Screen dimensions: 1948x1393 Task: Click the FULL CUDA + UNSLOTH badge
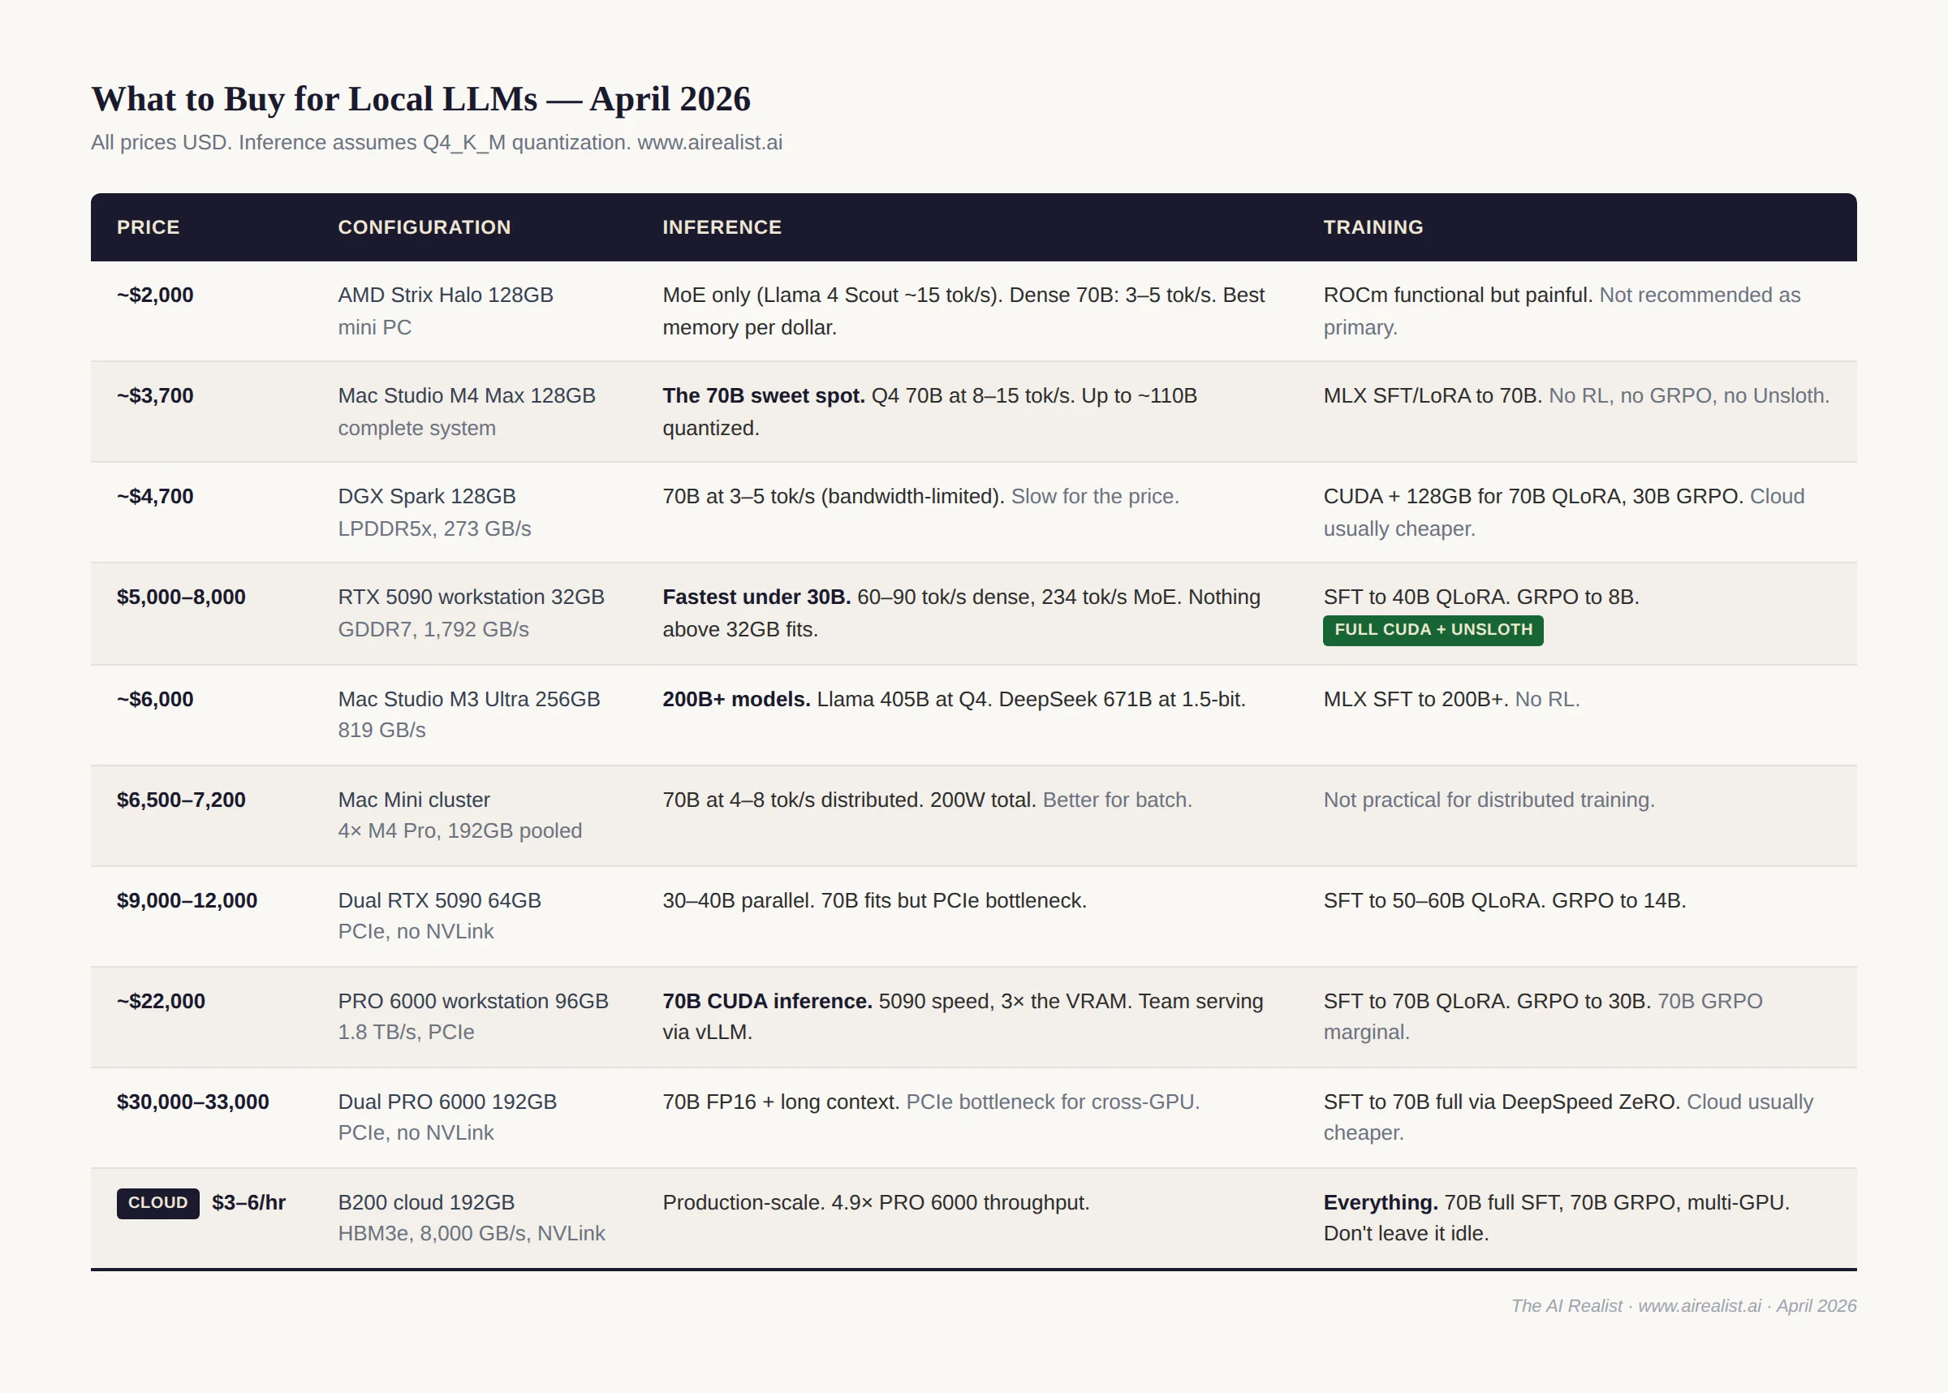pos(1432,630)
